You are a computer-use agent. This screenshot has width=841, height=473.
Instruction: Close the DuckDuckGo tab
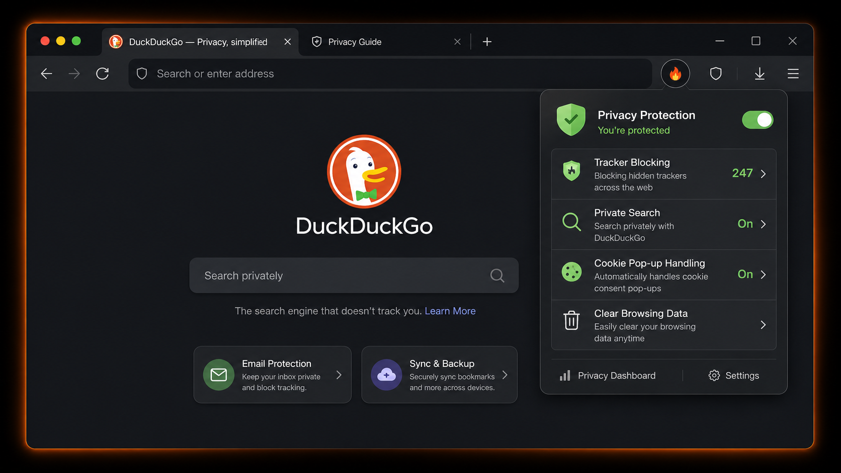click(288, 42)
